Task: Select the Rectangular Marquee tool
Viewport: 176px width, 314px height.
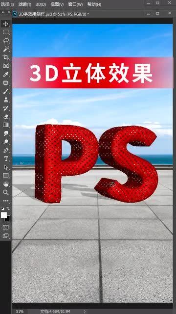Action: point(6,32)
